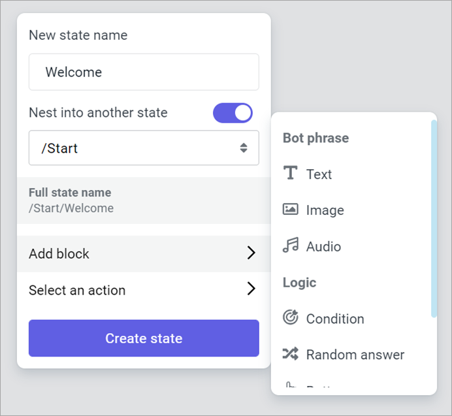The width and height of the screenshot is (452, 416).
Task: Disable the Nest into another state toggle
Action: 233,112
